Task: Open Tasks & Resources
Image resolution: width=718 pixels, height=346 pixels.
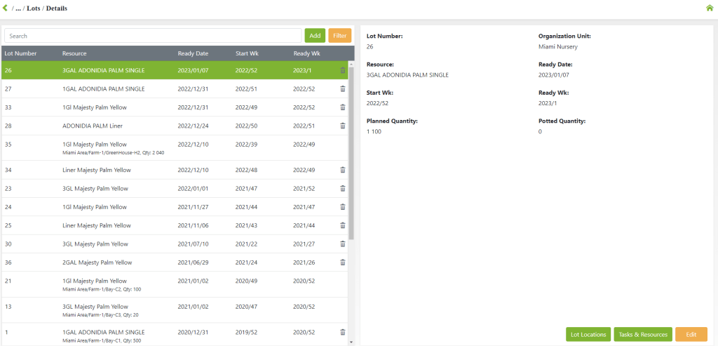Action: tap(643, 335)
